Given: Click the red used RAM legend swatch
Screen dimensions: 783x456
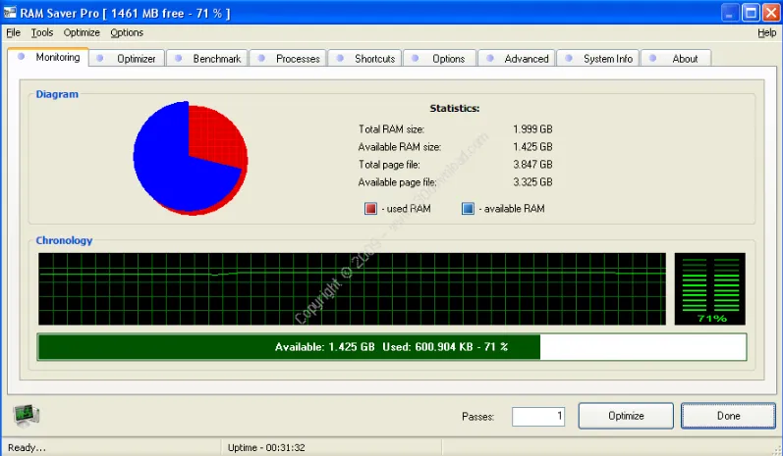Looking at the screenshot, I should [370, 208].
